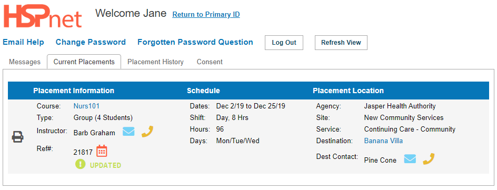The height and width of the screenshot is (190, 497).
Task: Open the calendar icon beside Ref# 21817
Action: click(102, 151)
